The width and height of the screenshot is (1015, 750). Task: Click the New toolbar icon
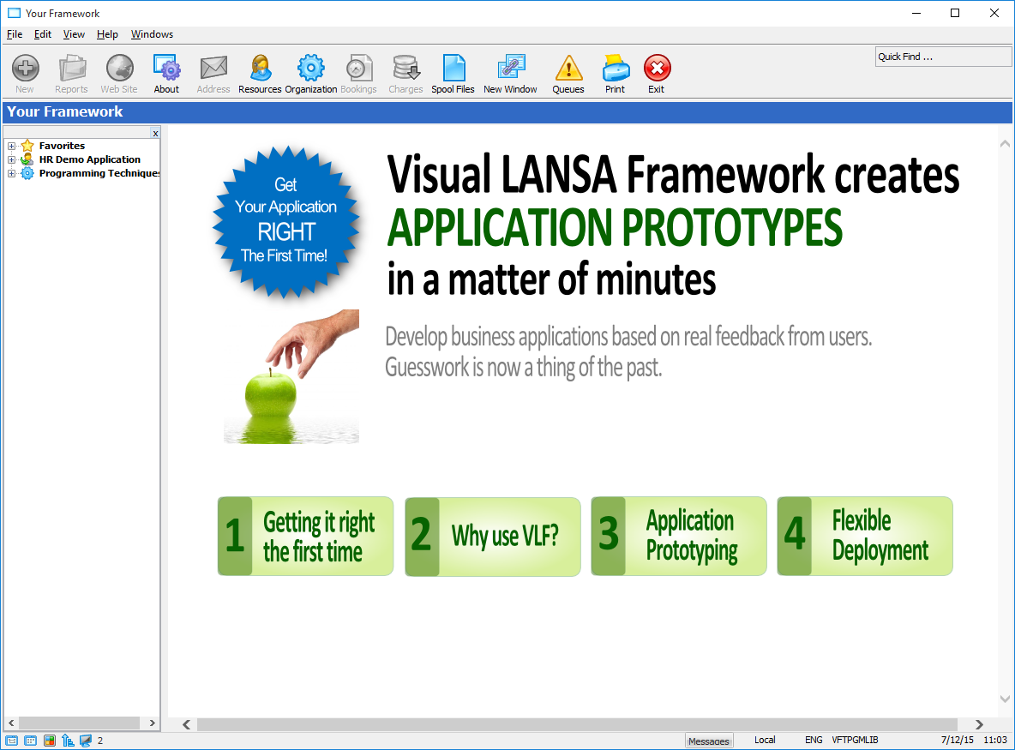click(25, 68)
